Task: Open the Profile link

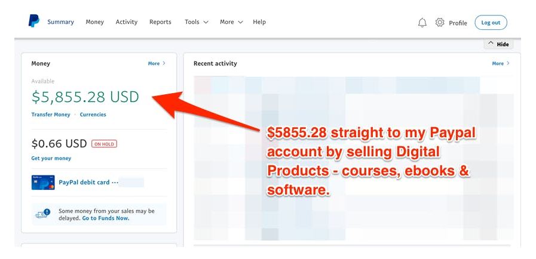Action: pyautogui.click(x=458, y=23)
